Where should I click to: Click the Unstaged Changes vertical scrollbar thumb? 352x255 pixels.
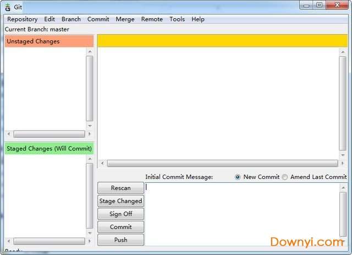pyautogui.click(x=90, y=89)
